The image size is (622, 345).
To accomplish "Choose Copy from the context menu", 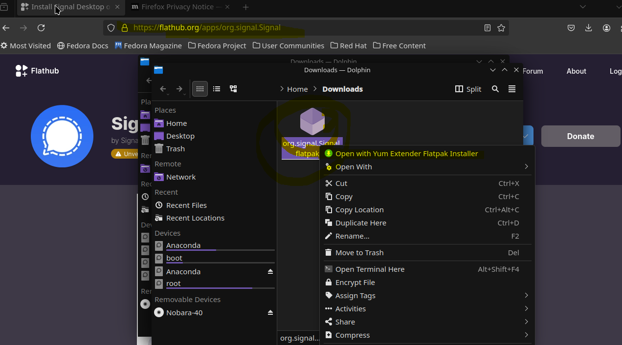I will (x=428, y=196).
